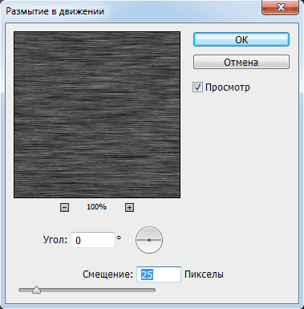This screenshot has height=309, width=304.
Task: Zoom out the preview with minus icon
Action: [x=64, y=207]
